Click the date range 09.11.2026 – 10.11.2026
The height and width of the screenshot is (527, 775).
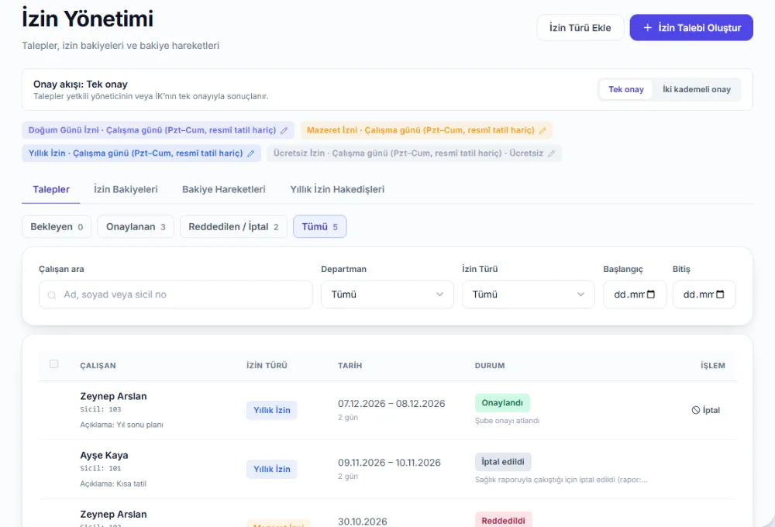point(389,463)
